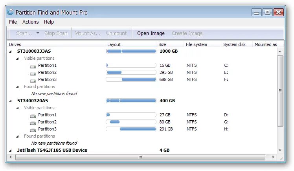Click layout bar of 80 GB partition

[131, 122]
